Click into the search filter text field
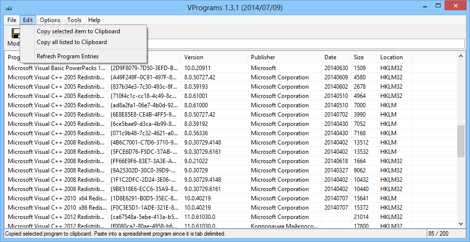The height and width of the screenshot is (242, 470). 305,44
